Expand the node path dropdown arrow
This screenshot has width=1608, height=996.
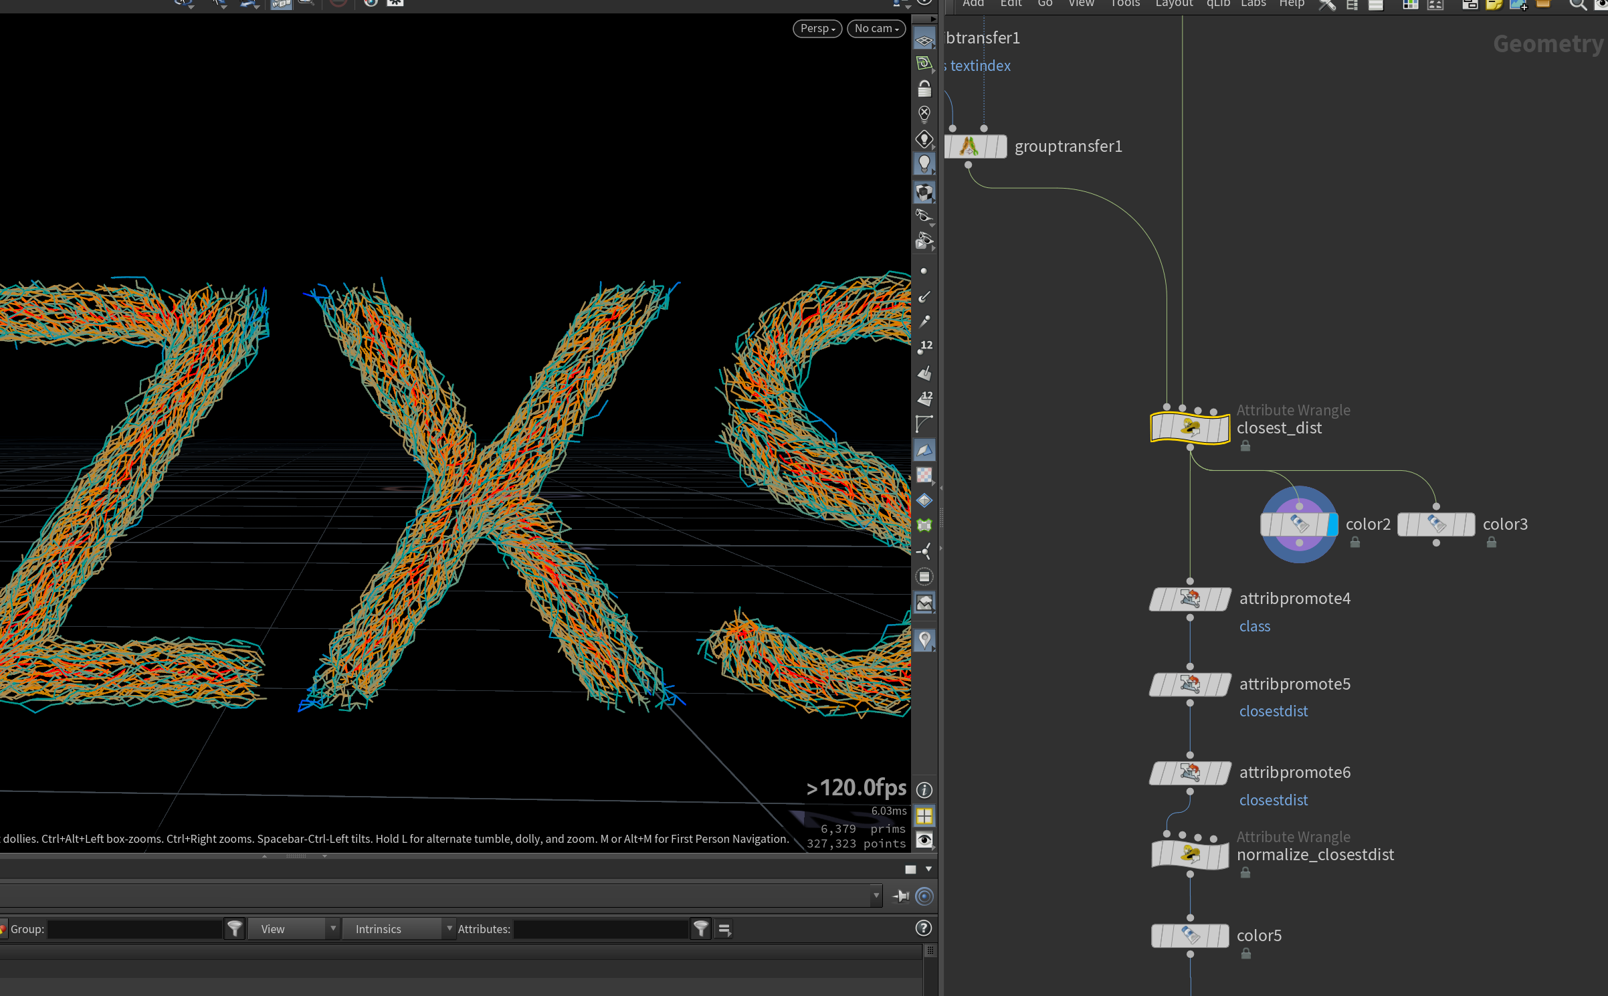coord(876,896)
